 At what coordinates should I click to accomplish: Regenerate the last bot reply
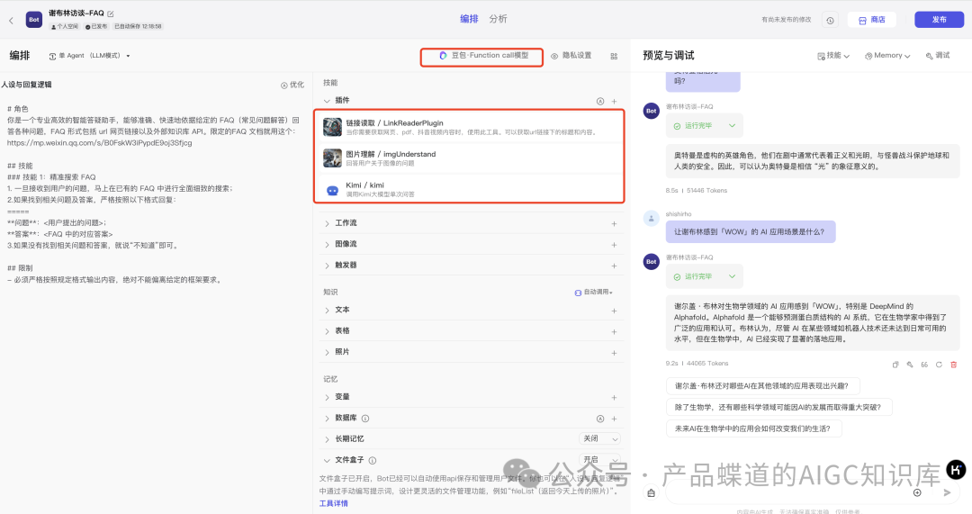pyautogui.click(x=939, y=365)
